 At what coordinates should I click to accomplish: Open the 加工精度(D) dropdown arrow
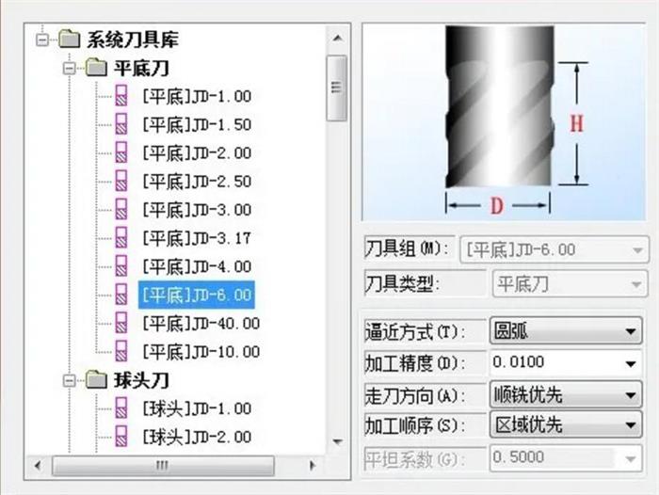click(x=631, y=363)
